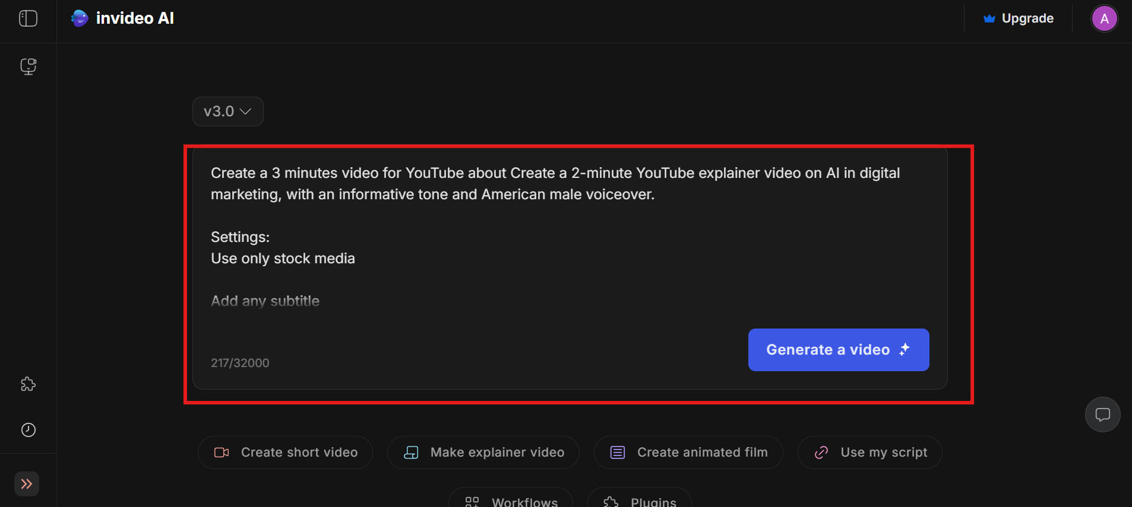
Task: Expand sidebar with double chevron icon
Action: point(27,484)
